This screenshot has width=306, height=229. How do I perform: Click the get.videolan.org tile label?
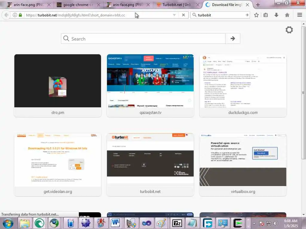pos(58,192)
